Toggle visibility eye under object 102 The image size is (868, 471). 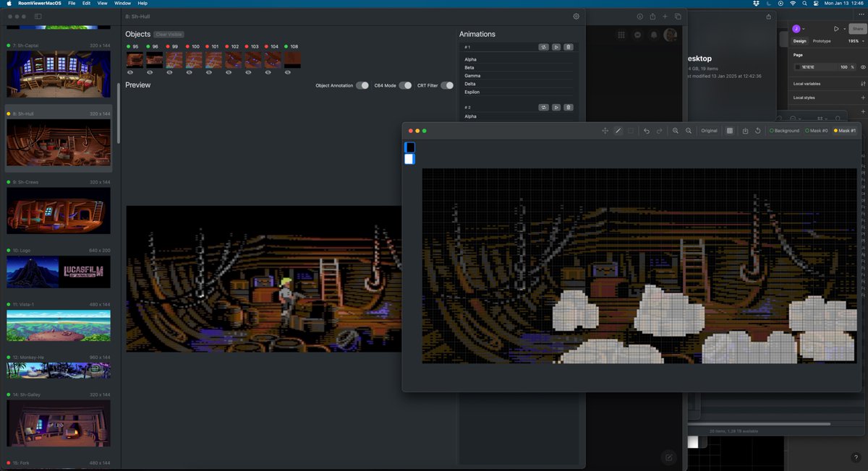pyautogui.click(x=229, y=72)
